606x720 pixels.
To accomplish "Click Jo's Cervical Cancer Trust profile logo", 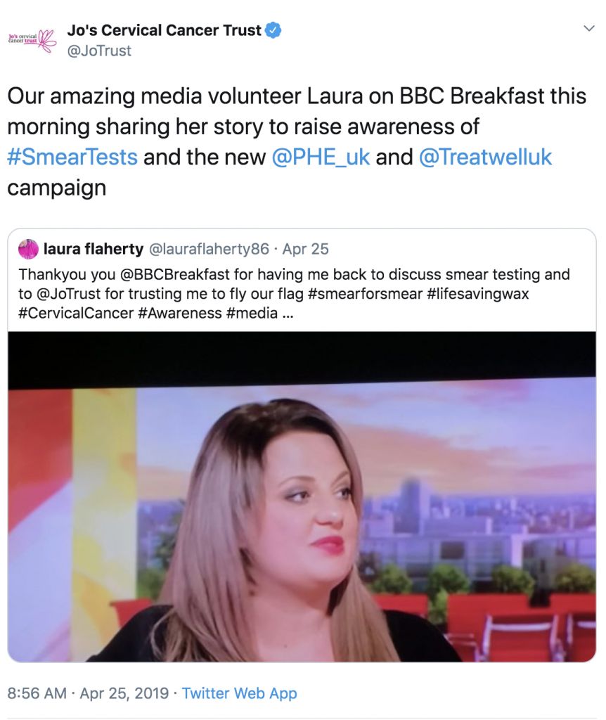I will [32, 40].
